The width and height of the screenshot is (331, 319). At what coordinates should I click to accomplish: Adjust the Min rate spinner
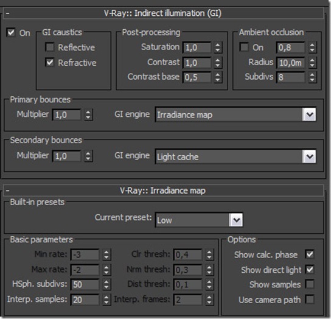[106, 254]
